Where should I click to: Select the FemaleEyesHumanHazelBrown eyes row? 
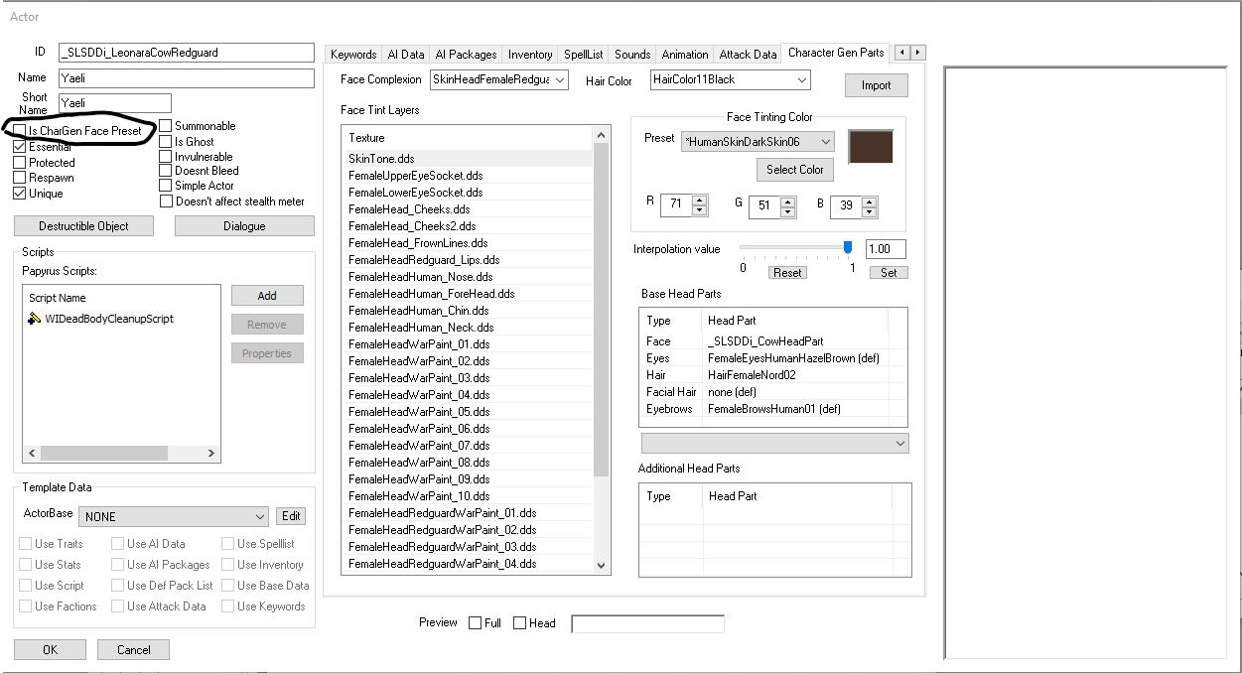point(773,358)
